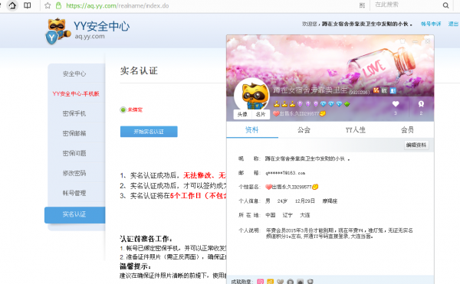This screenshot has width=460, height=284.
Task: Click the raccoon avatar in the profile window
Action: click(x=252, y=95)
